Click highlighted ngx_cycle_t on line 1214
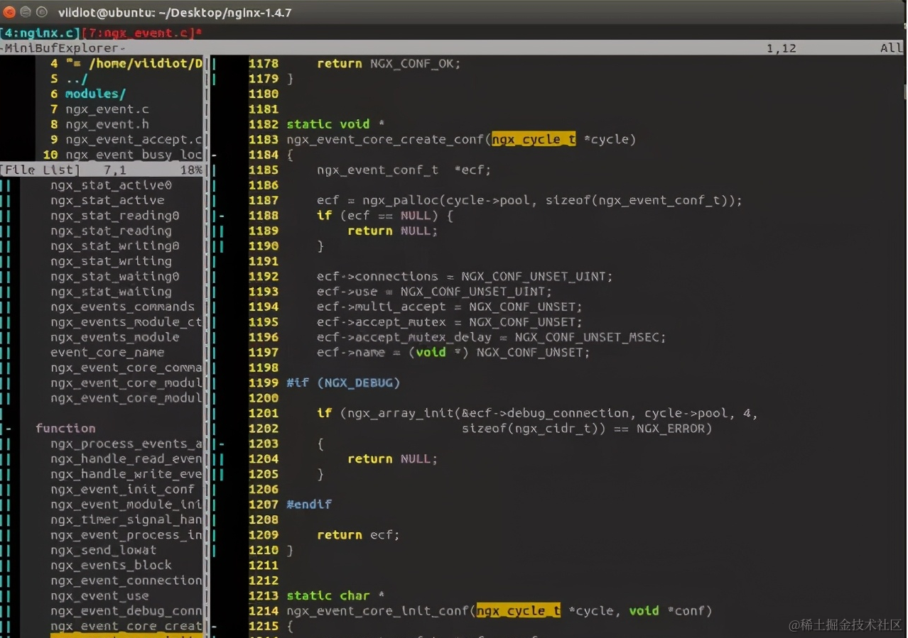Viewport: 908px width, 638px height. click(519, 610)
